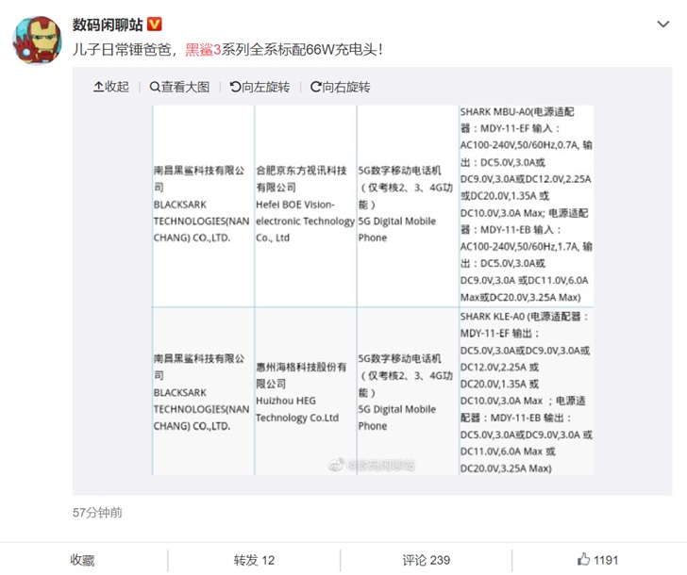Click the 'Hefei BOE Vision-' text
The image size is (687, 575).
(295, 205)
